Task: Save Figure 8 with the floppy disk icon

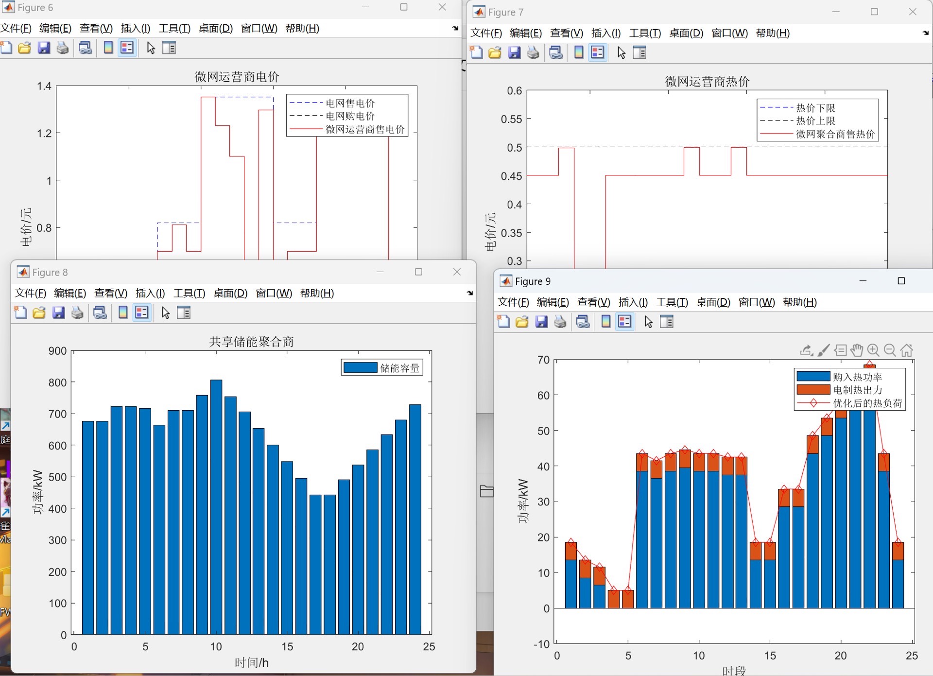Action: (58, 312)
